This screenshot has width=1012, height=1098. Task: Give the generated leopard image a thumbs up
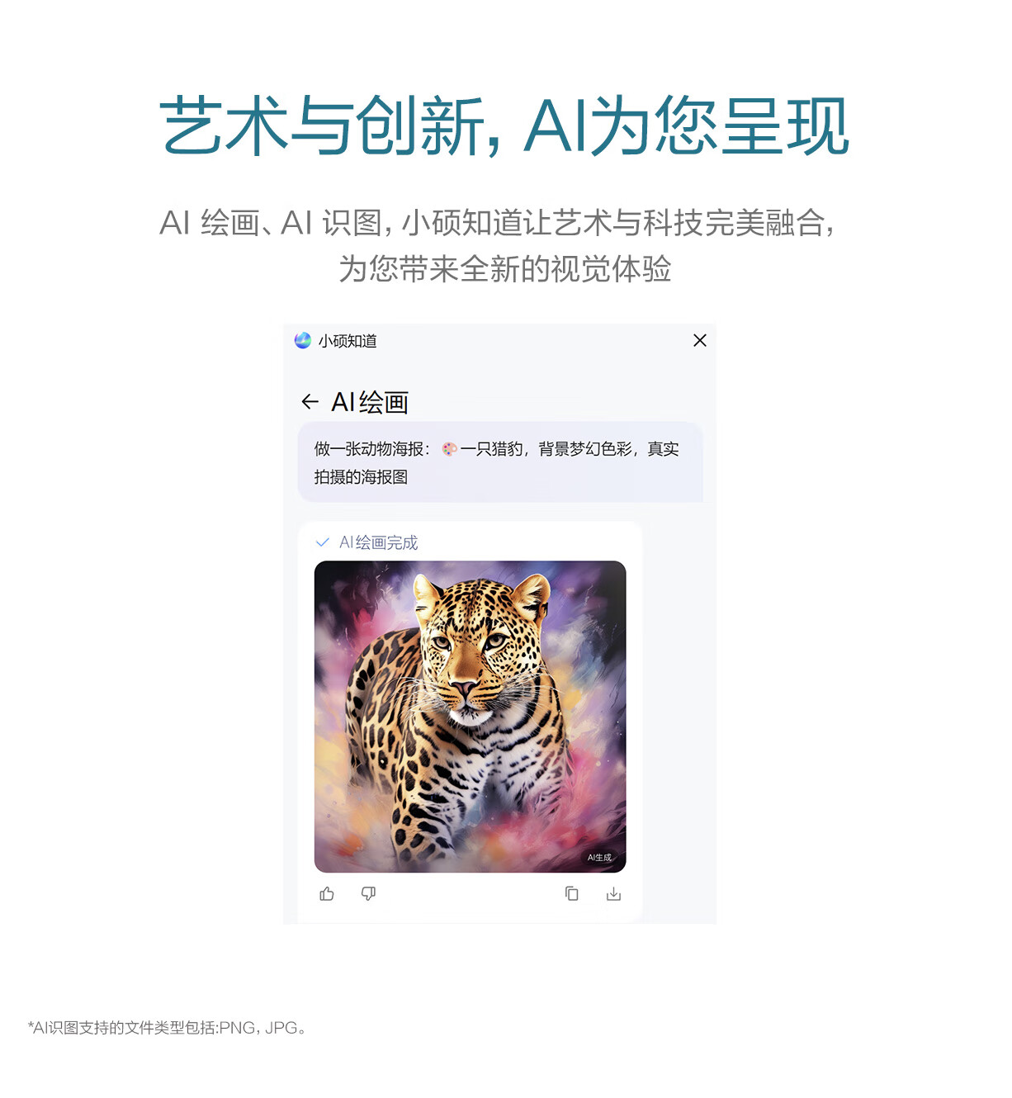coord(327,893)
